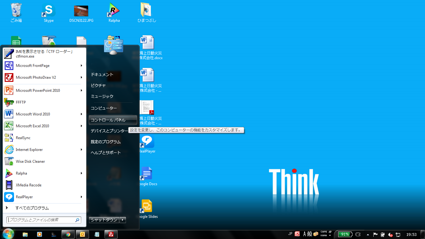Open すべてのプログラム list
This screenshot has width=425, height=239.
tap(32, 208)
